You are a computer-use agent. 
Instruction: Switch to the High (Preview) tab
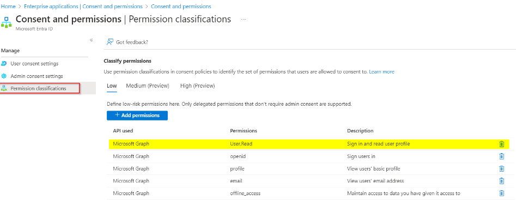(x=197, y=86)
